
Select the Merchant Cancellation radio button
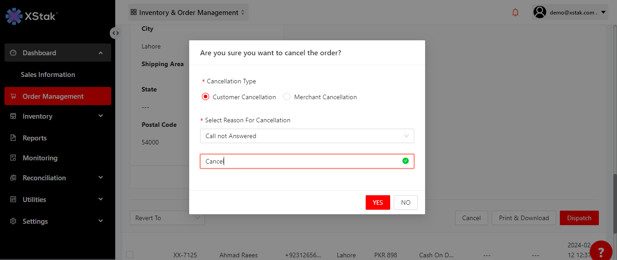(x=287, y=97)
